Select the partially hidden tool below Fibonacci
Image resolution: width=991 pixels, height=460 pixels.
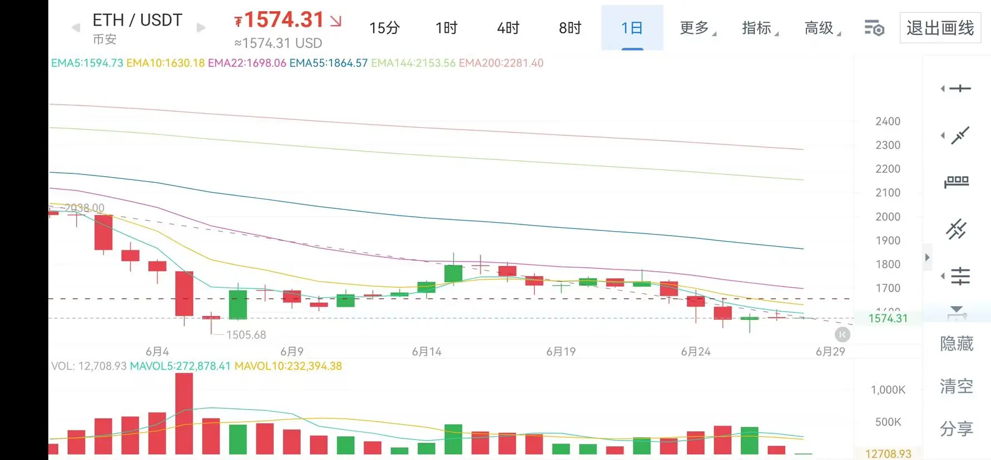957,313
